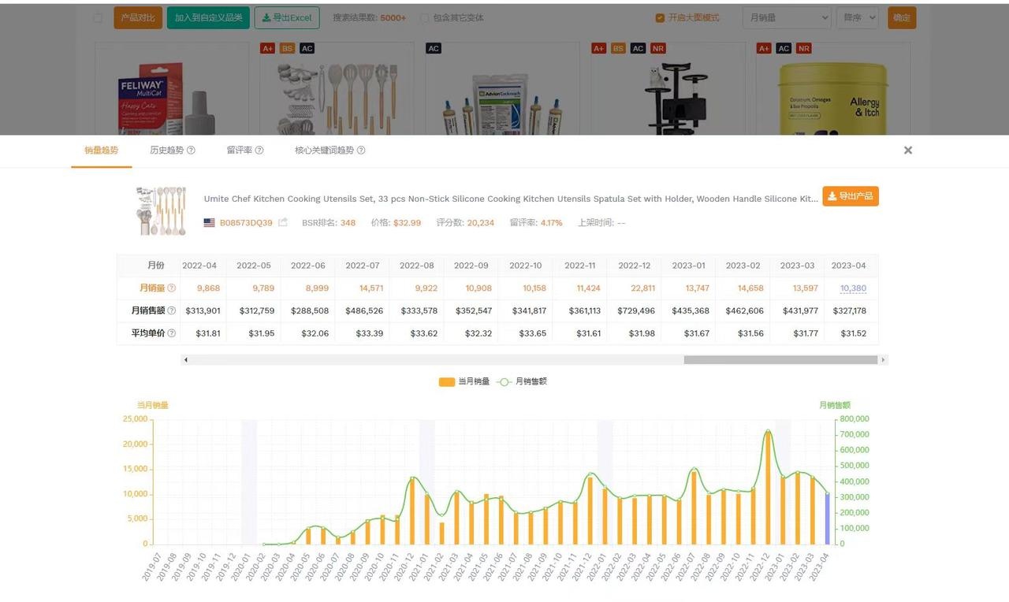Click the Feliway MultiCat product image
Viewport: 1009px width, 602px height.
pyautogui.click(x=167, y=97)
